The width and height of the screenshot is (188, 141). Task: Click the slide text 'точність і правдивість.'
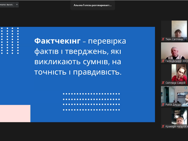pyautogui.click(x=78, y=72)
